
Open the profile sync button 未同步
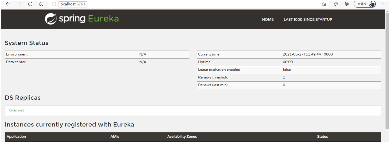[x=365, y=4]
